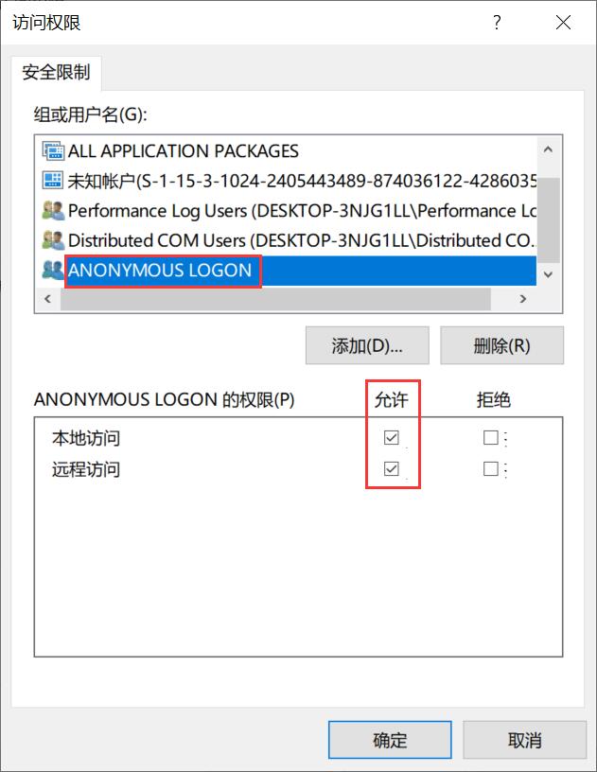Click the 删除(R) button
Image resolution: width=597 pixels, height=772 pixels.
502,345
